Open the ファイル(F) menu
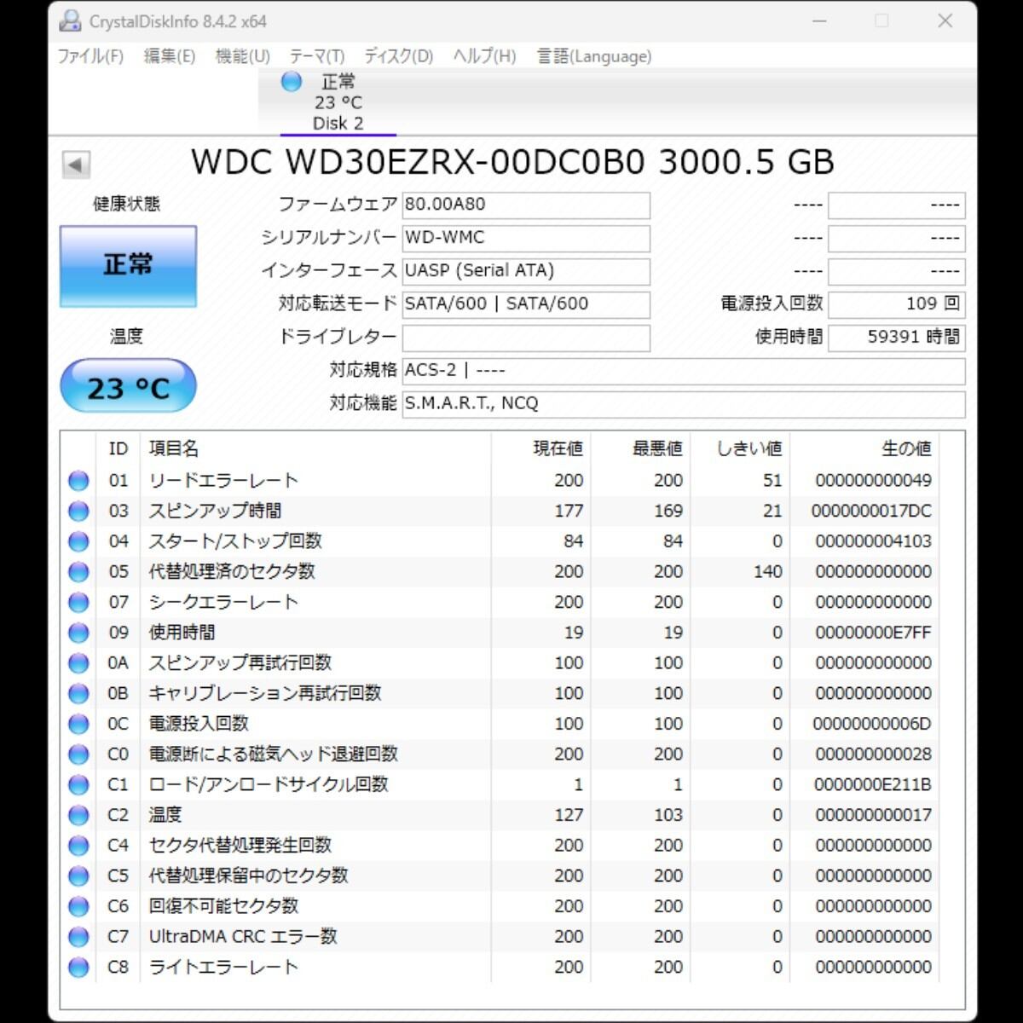The height and width of the screenshot is (1023, 1023). (90, 56)
